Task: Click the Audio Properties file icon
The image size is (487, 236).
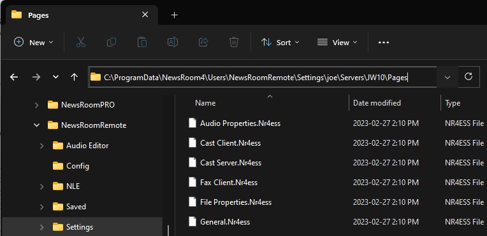Action: coord(193,123)
